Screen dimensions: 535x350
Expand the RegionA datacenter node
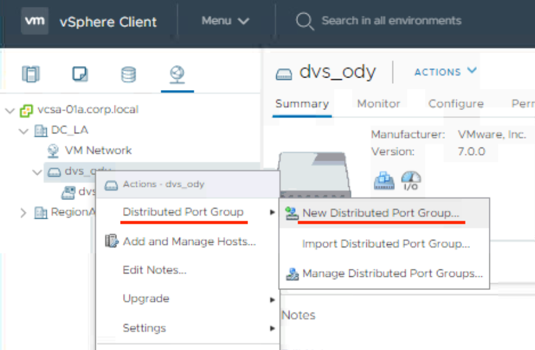pos(23,213)
